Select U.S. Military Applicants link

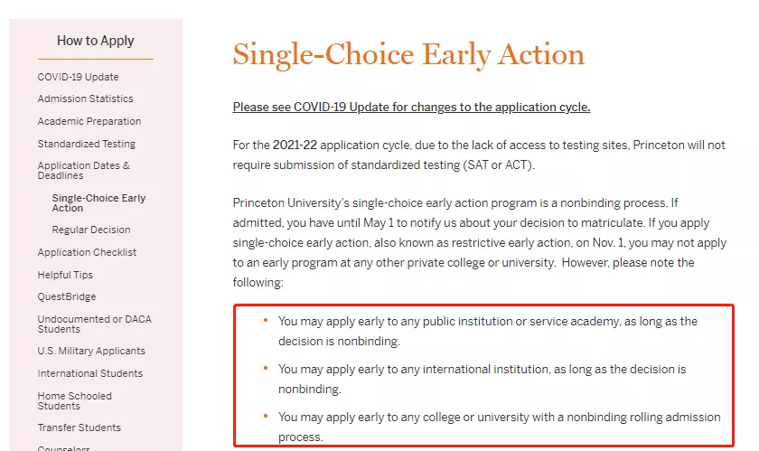[x=91, y=351]
